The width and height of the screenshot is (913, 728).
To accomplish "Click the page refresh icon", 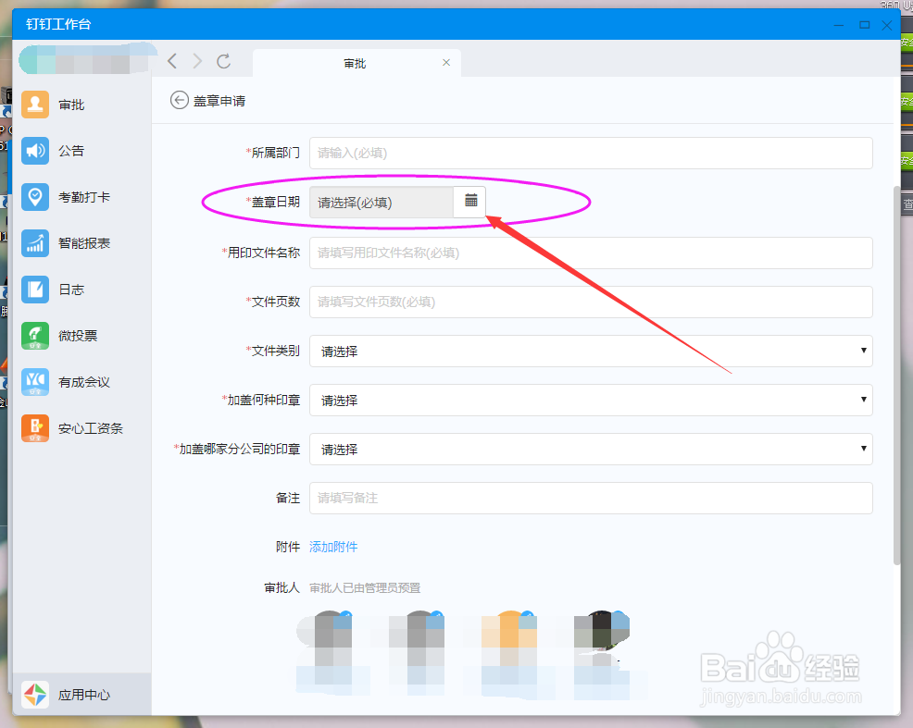I will point(223,61).
